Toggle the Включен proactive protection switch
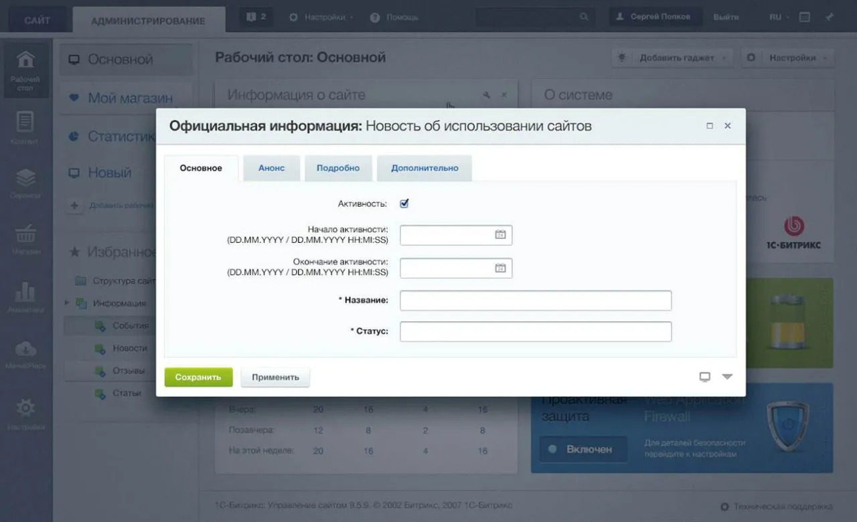 tap(583, 449)
